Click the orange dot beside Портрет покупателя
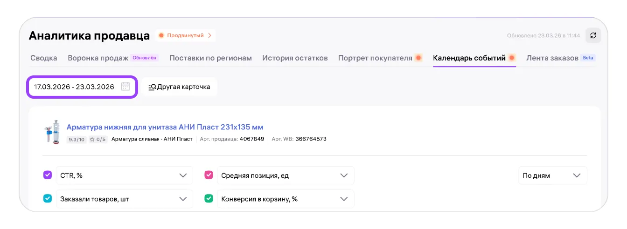 pos(418,58)
